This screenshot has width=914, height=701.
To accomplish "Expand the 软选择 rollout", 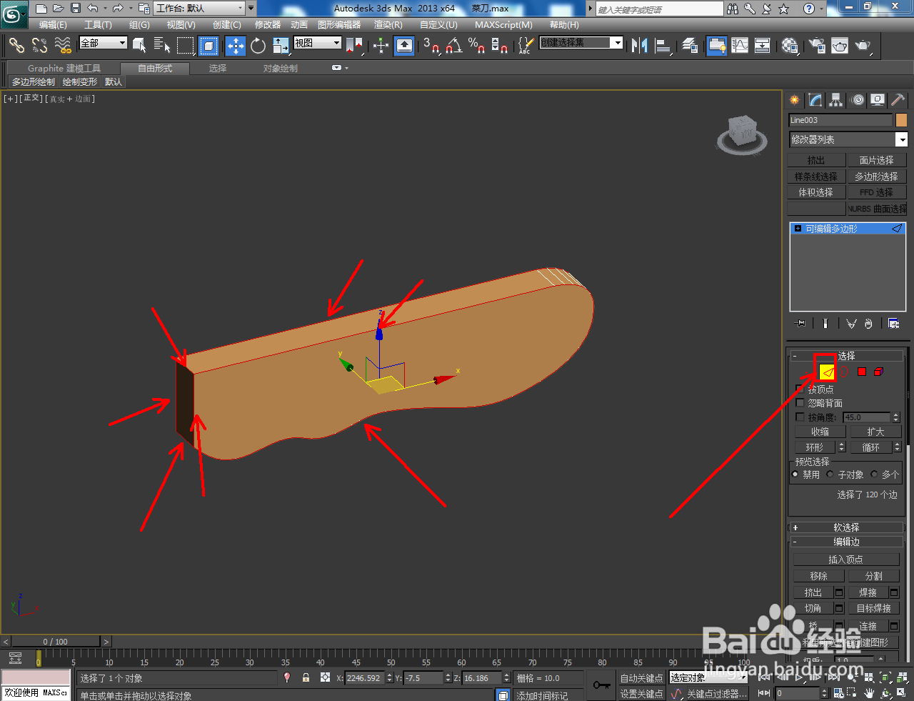I will [x=846, y=527].
